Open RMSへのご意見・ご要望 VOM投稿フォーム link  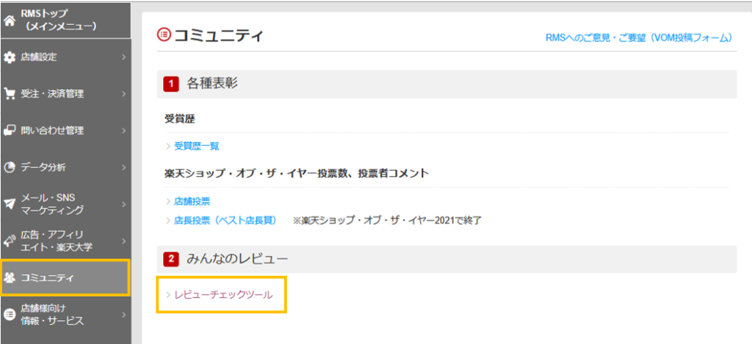(639, 37)
